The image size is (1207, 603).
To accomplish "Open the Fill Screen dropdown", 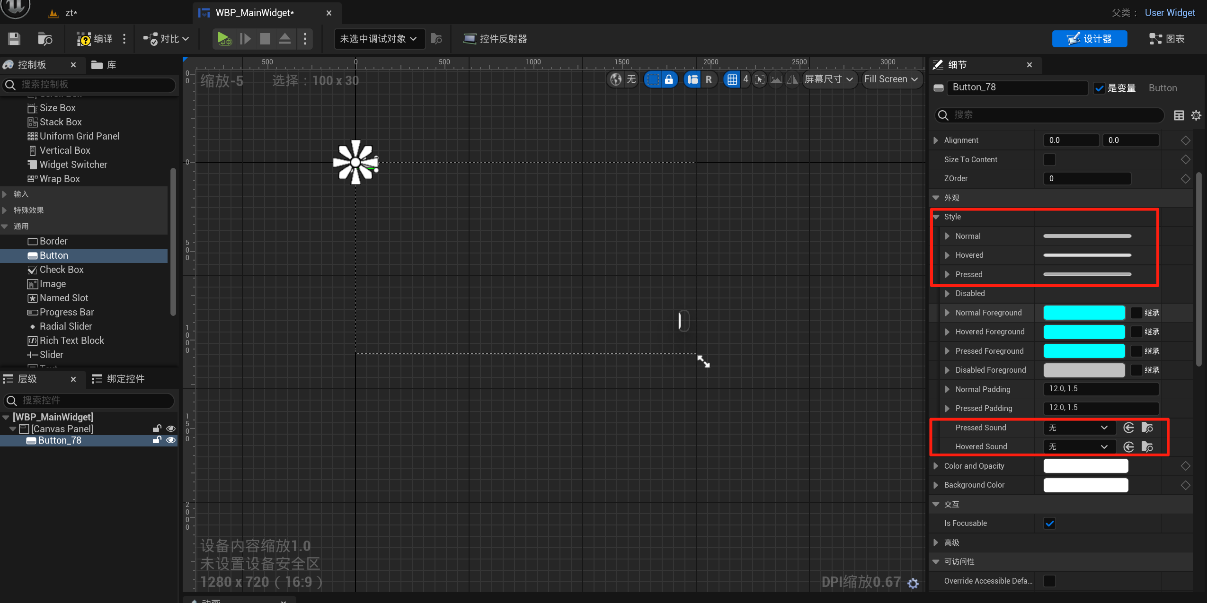I will (x=891, y=79).
